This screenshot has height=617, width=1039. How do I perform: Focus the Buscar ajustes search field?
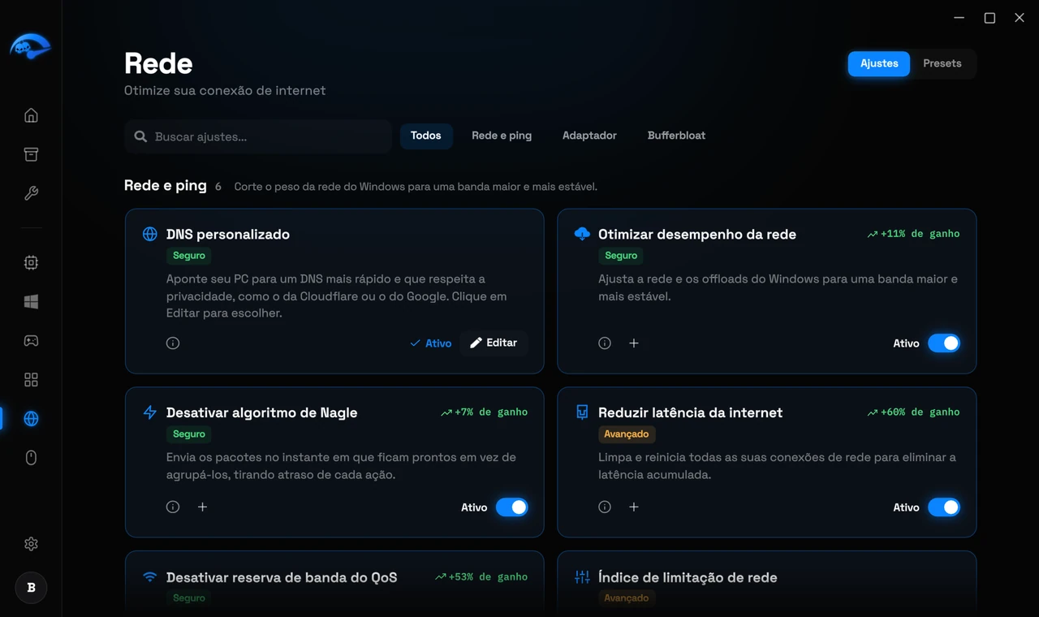(258, 136)
